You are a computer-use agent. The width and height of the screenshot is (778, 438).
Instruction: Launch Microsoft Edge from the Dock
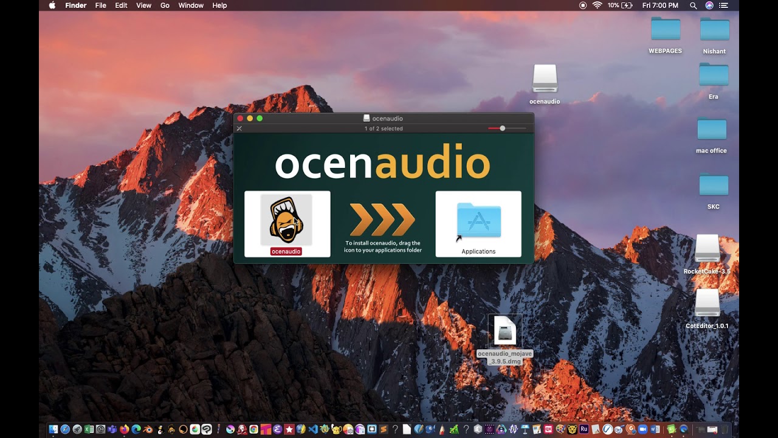click(x=136, y=429)
